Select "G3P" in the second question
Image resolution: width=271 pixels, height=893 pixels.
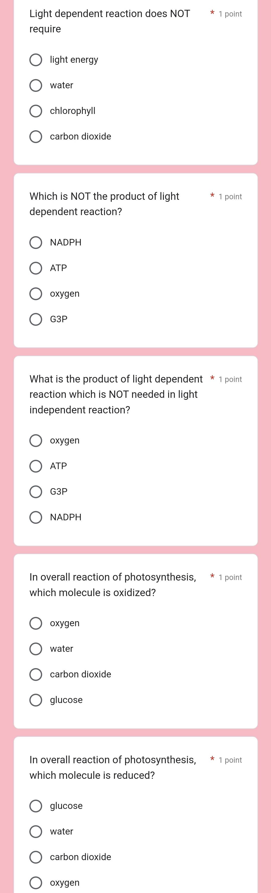click(x=36, y=319)
